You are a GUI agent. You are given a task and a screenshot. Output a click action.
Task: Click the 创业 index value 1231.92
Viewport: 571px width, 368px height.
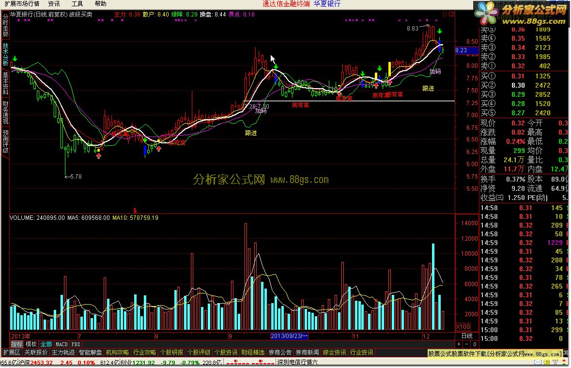(143, 363)
